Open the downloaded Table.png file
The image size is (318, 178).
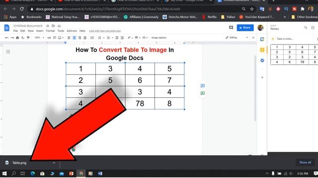click(x=19, y=163)
